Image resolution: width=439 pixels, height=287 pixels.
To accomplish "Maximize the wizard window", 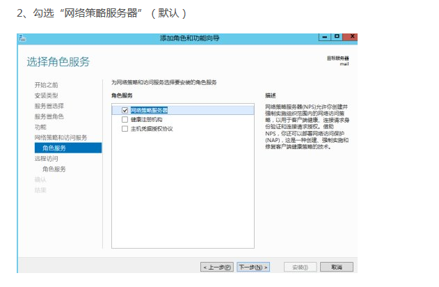I will click(337, 36).
